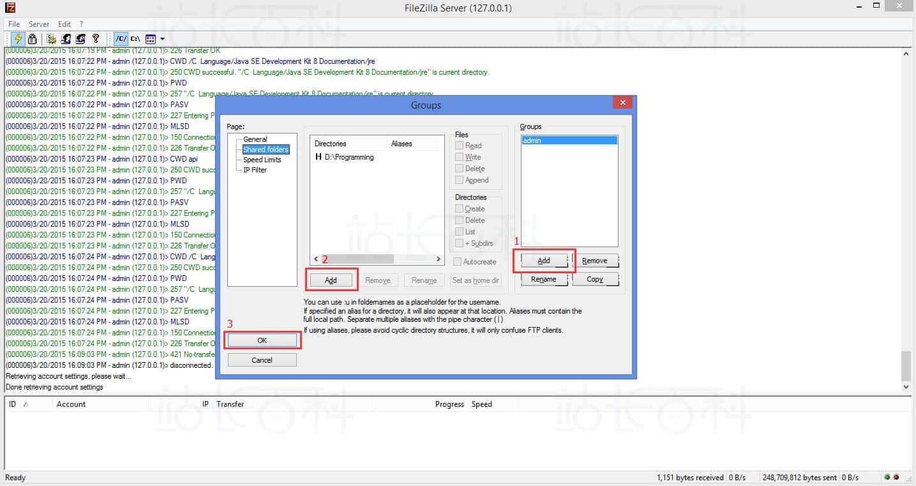
Task: Open the Edit menu
Action: 64,24
